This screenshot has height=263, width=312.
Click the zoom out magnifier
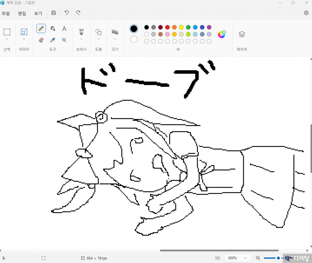tap(258, 258)
